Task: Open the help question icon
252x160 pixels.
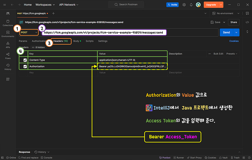Action: coord(249,157)
